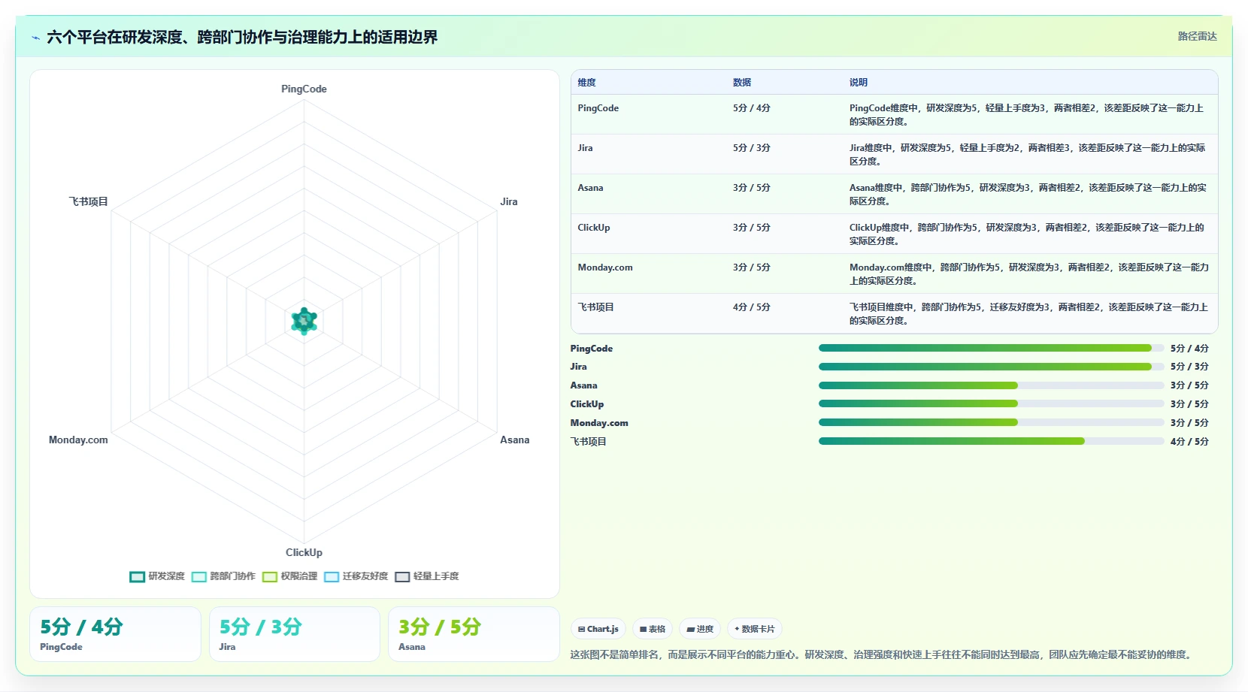Click the PingCode radar axis label
This screenshot has height=692, width=1248.
304,89
